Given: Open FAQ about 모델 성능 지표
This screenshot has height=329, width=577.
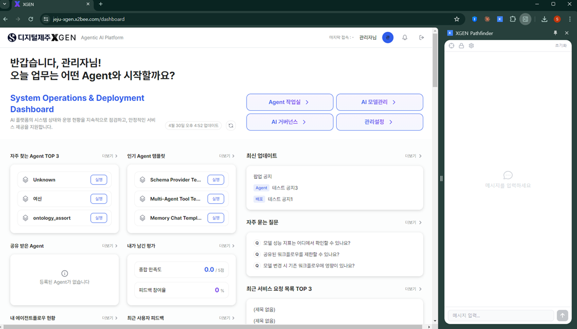Looking at the screenshot, I should pyautogui.click(x=307, y=243).
